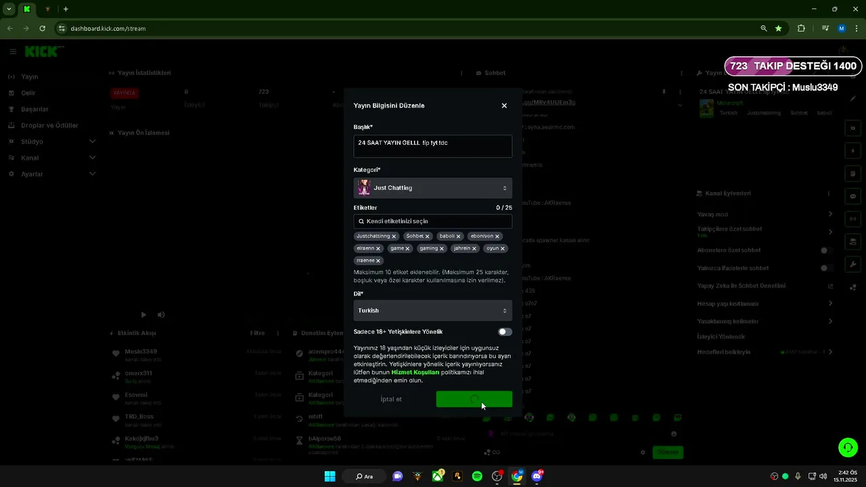Screen dimensions: 866x487
Task: Open the Hizmet Koşulları link
Action: point(415,373)
